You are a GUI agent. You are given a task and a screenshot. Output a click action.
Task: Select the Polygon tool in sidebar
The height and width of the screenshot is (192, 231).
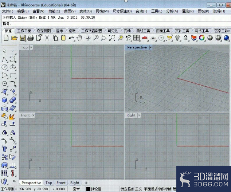pos(5,83)
